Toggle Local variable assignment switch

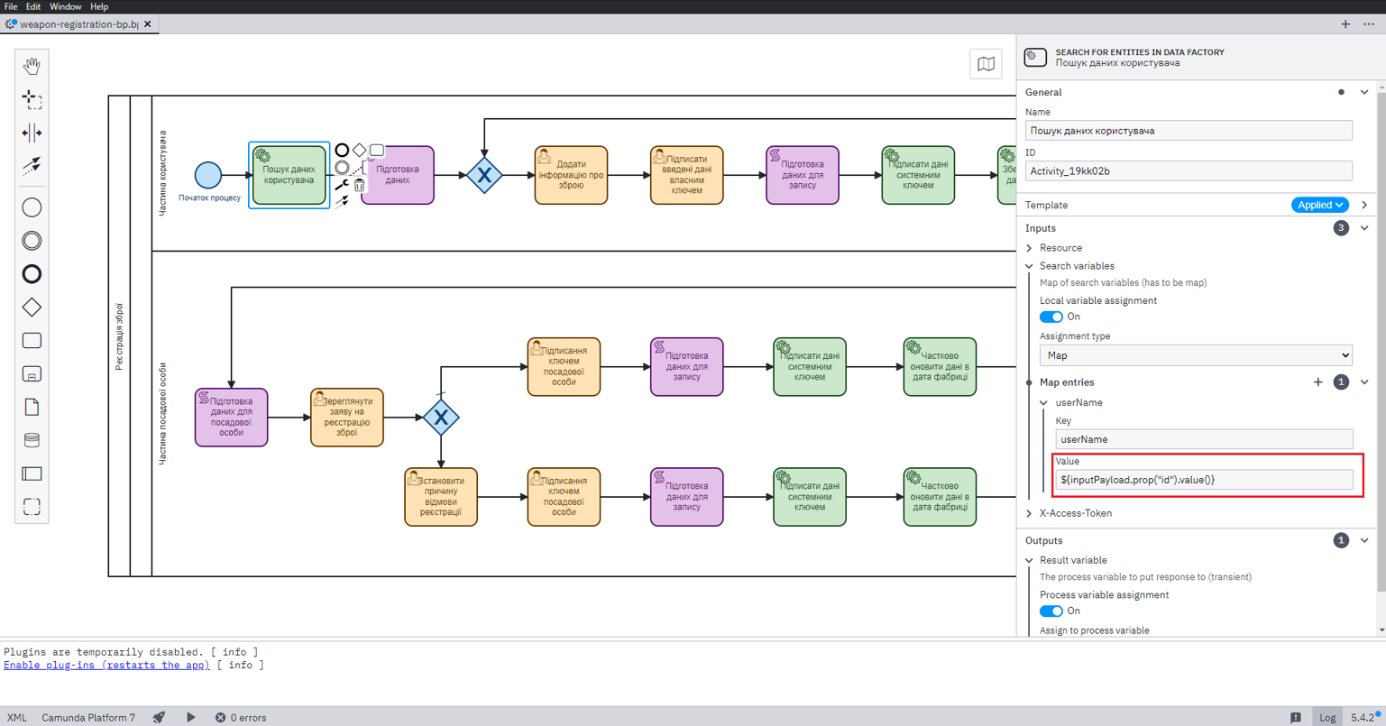[1051, 317]
